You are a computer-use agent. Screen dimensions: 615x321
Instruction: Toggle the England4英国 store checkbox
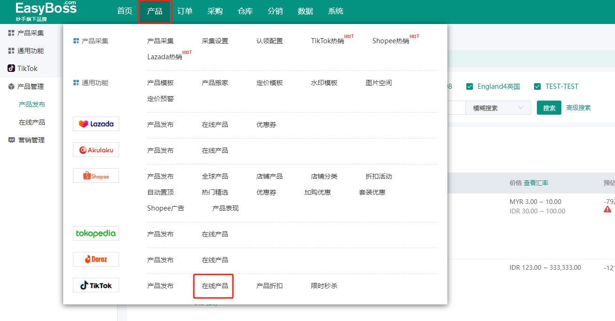point(470,86)
